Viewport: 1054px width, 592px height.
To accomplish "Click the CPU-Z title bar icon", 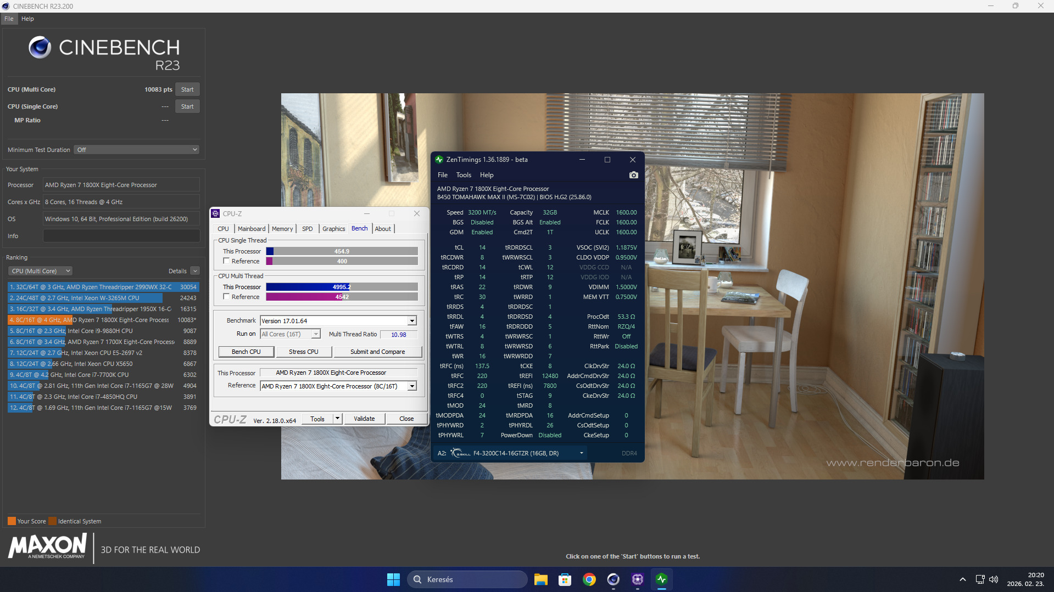I will [x=216, y=213].
